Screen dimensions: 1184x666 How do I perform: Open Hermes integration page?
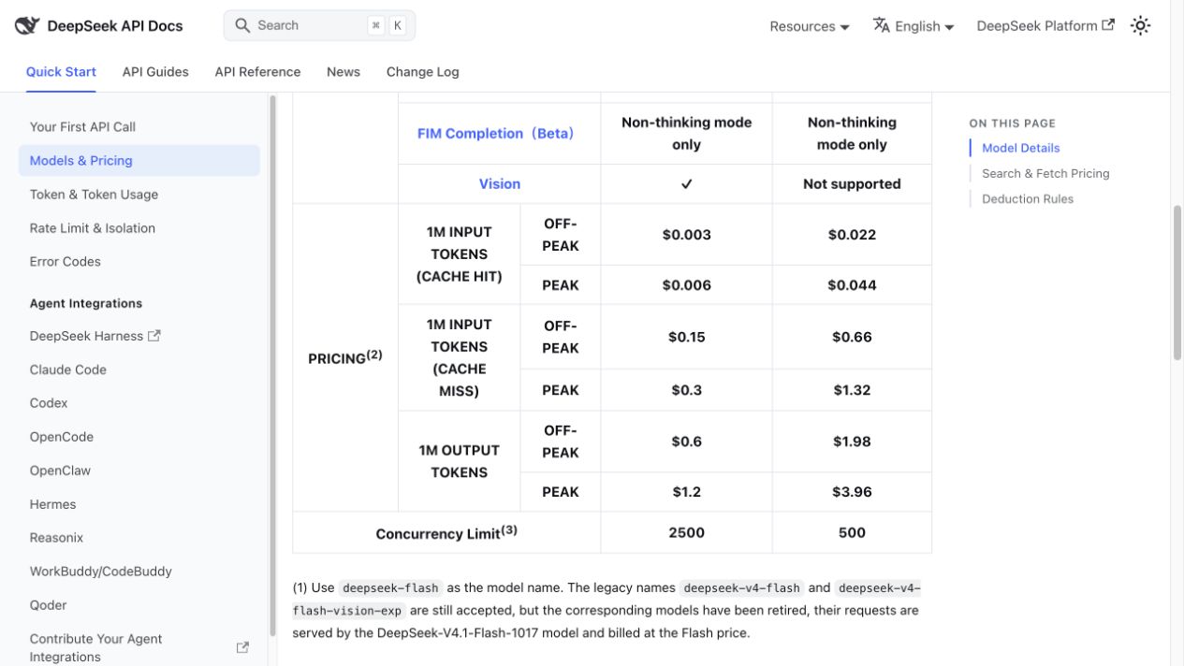point(139,504)
